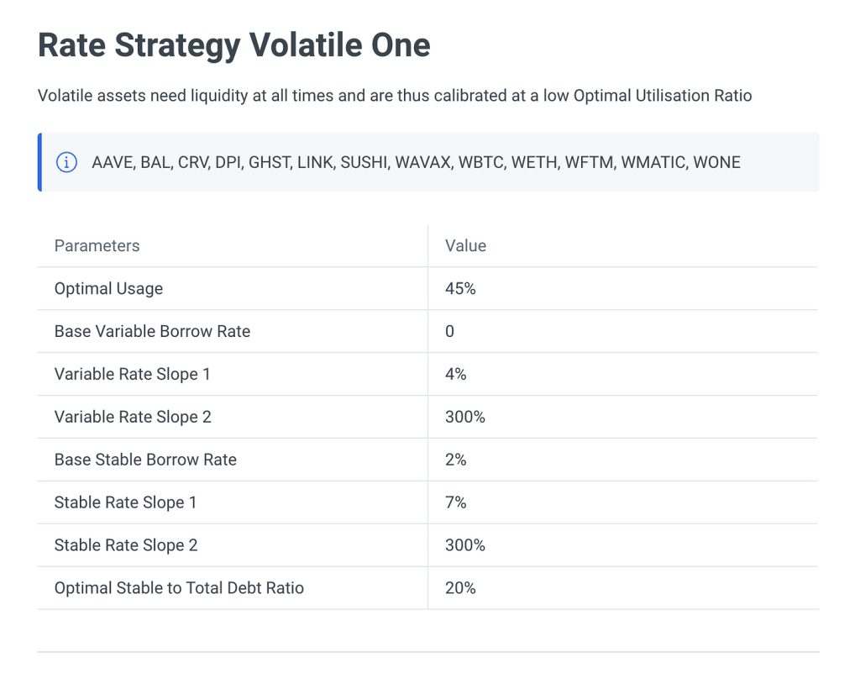Click the Optimal Stable to Total Debt Ratio label
The height and width of the screenshot is (678, 860).
[179, 588]
